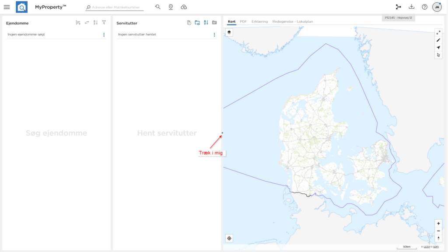Zoom in on the map

click(x=438, y=223)
